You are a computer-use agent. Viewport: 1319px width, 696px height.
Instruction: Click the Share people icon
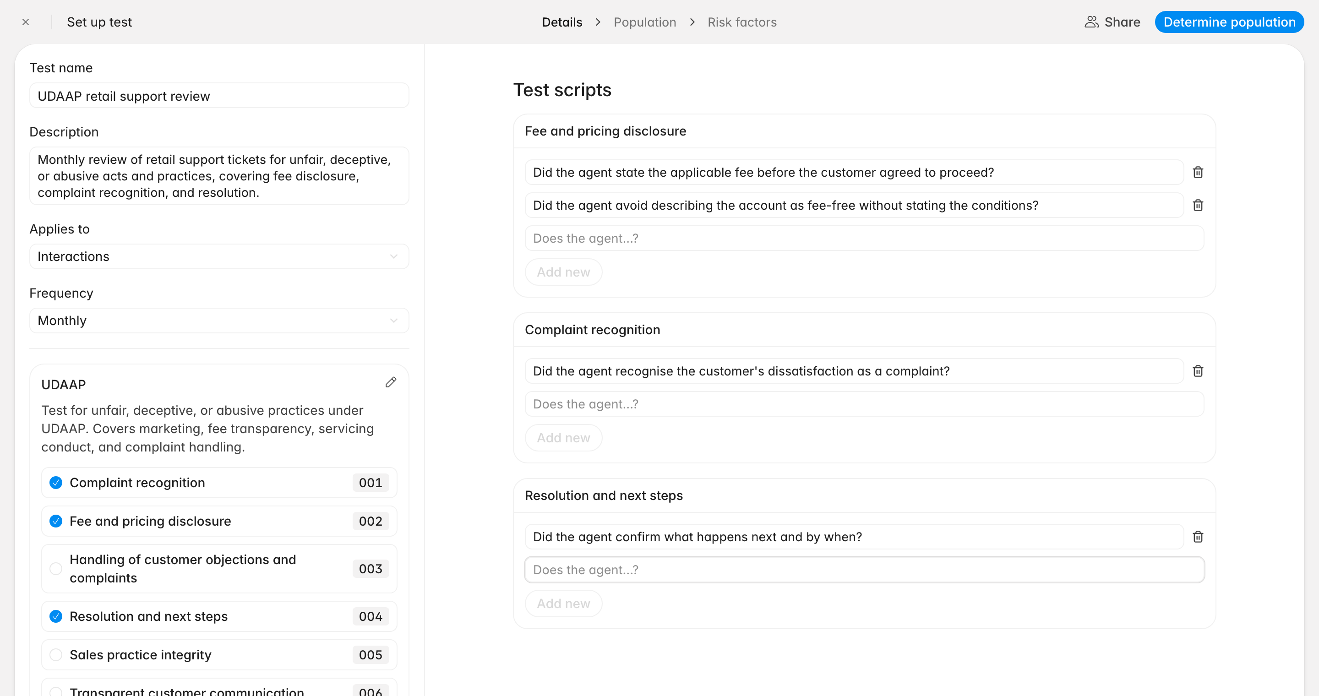[x=1091, y=22]
